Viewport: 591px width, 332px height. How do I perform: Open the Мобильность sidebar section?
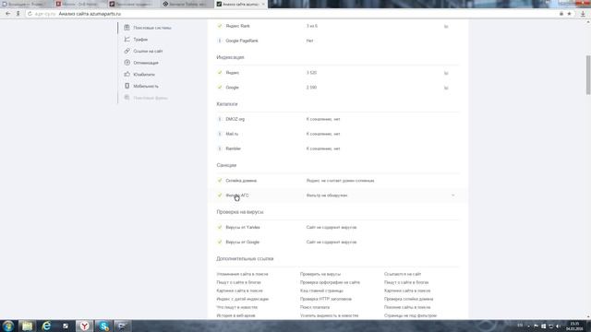click(x=146, y=86)
